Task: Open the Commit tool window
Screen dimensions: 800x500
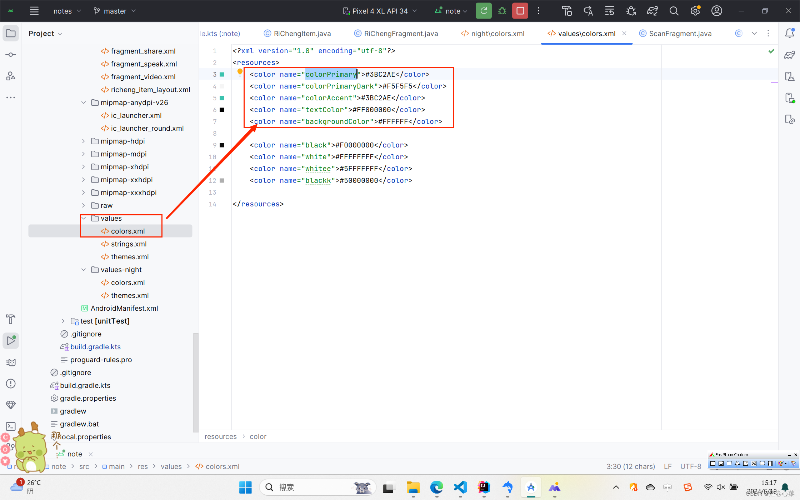Action: pyautogui.click(x=11, y=55)
